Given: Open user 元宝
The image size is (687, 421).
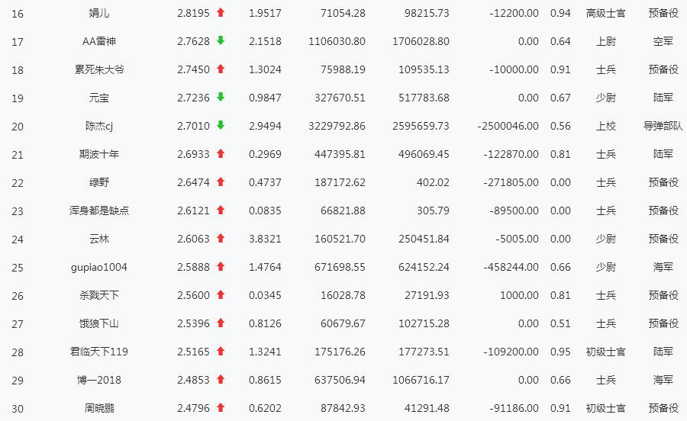Looking at the screenshot, I should (x=99, y=98).
